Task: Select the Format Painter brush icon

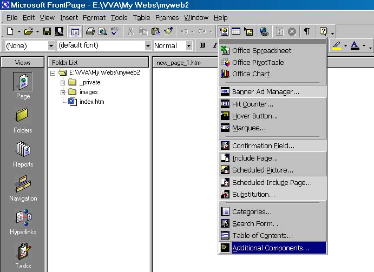Action: click(x=168, y=31)
